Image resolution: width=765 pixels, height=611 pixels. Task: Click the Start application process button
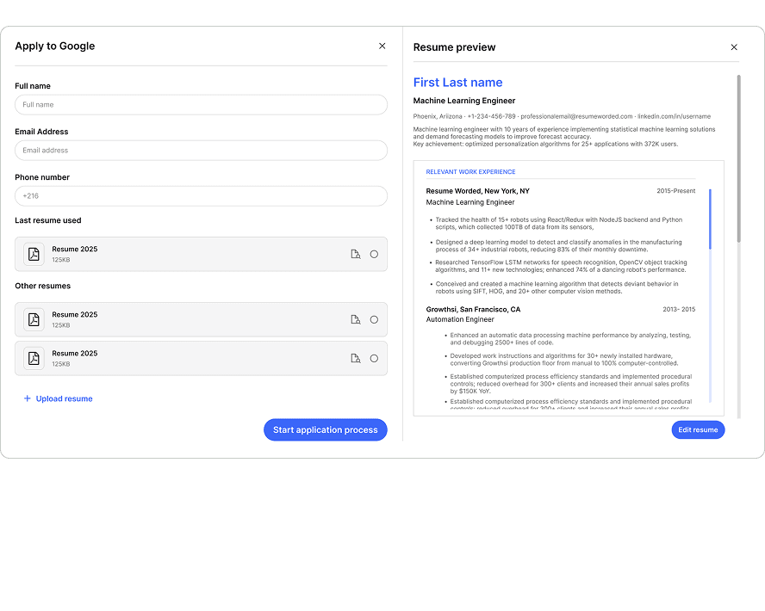(326, 429)
